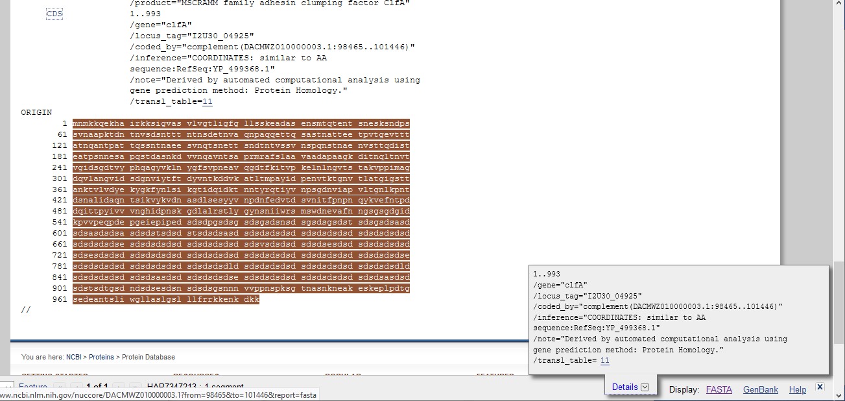Click the scrollbar up arrow
Image resolution: width=845 pixels, height=401 pixels.
[x=839, y=4]
